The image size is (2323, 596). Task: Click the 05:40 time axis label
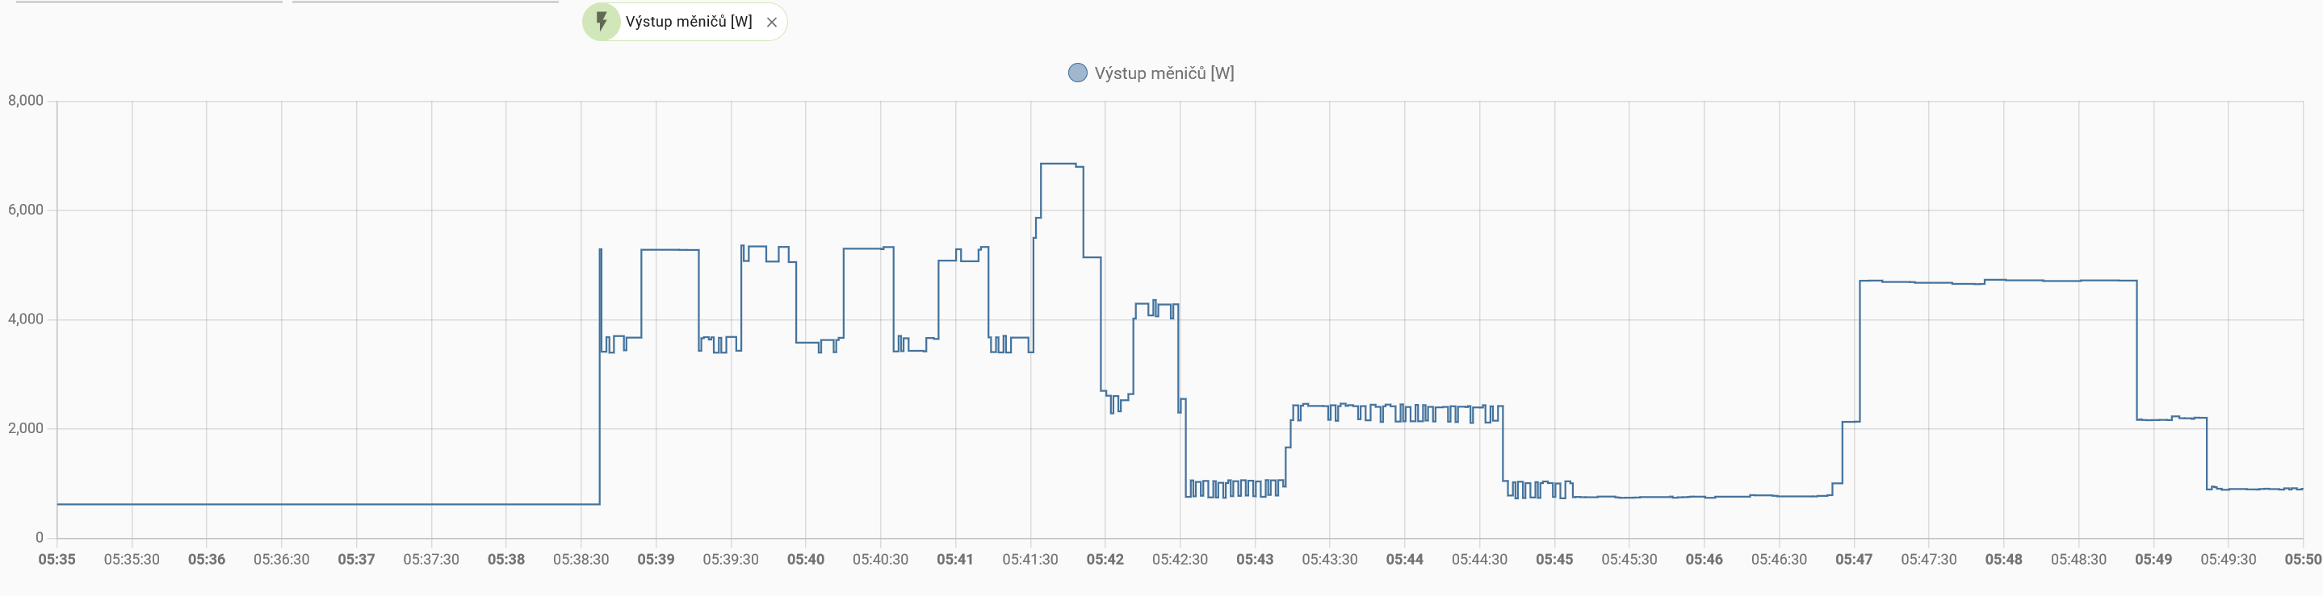[805, 559]
